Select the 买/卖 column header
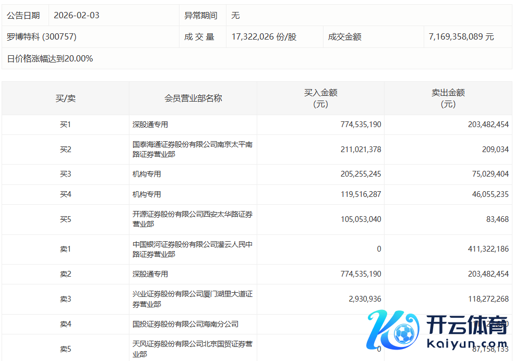The height and width of the screenshot is (361, 515). (65, 98)
